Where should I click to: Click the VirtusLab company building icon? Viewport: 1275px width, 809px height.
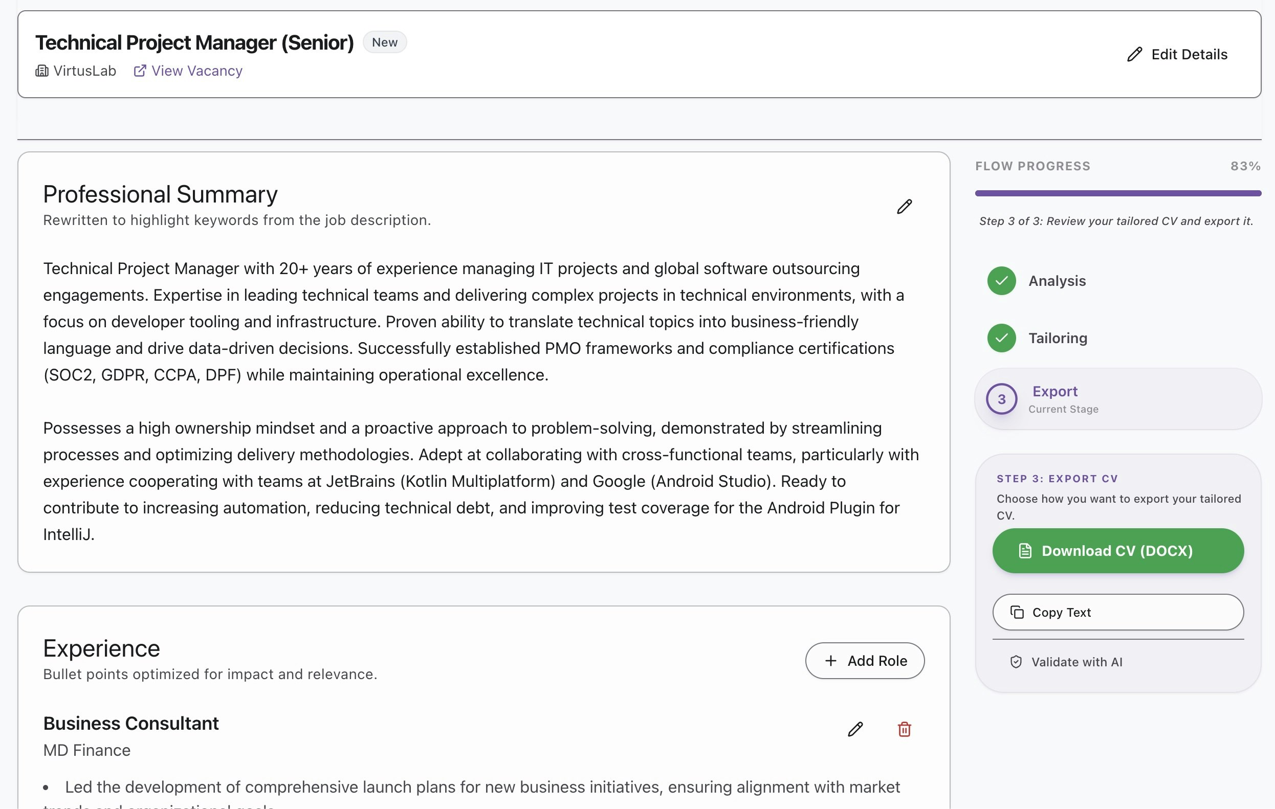coord(42,71)
